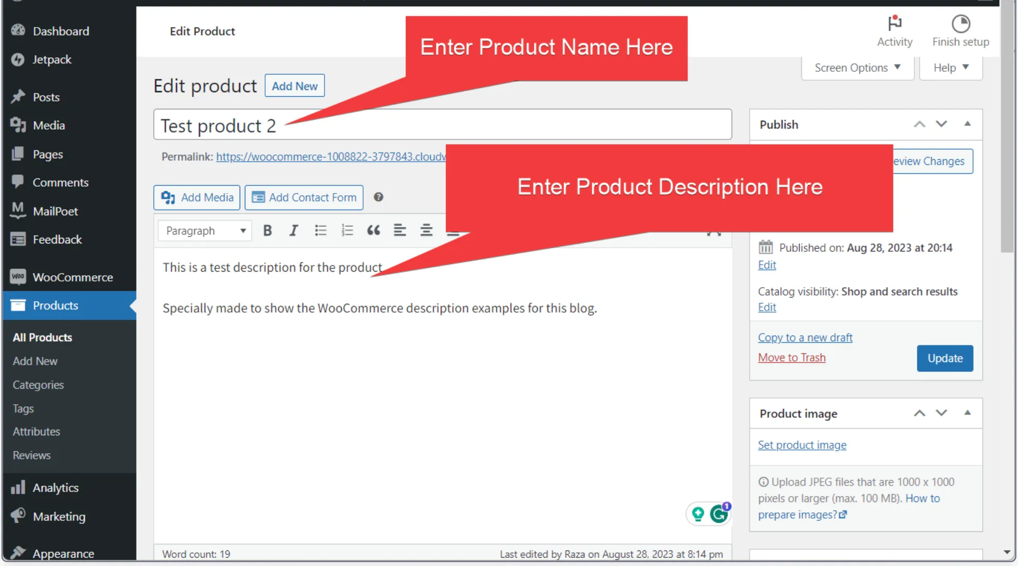Expand the Help dropdown
1018x566 pixels.
(951, 68)
